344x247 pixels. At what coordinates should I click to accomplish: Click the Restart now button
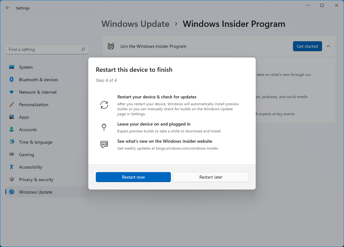click(x=133, y=177)
